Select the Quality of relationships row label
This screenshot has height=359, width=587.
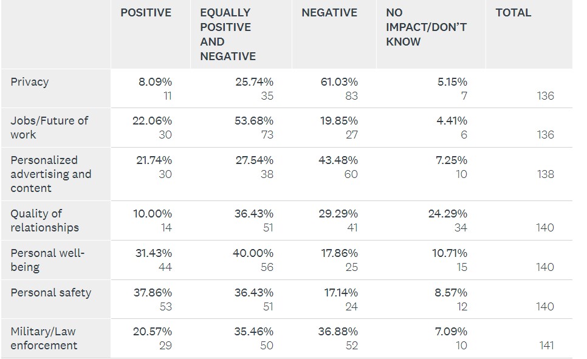(x=44, y=221)
